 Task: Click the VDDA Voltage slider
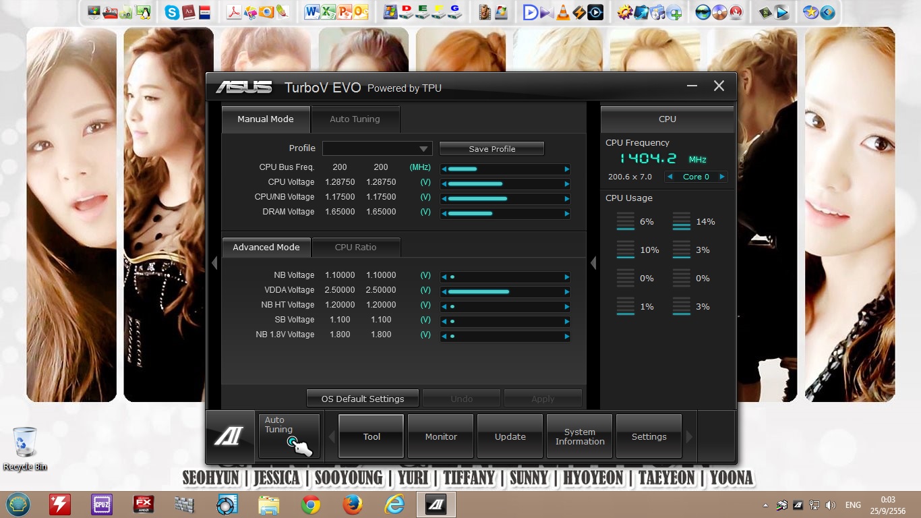[506, 291]
